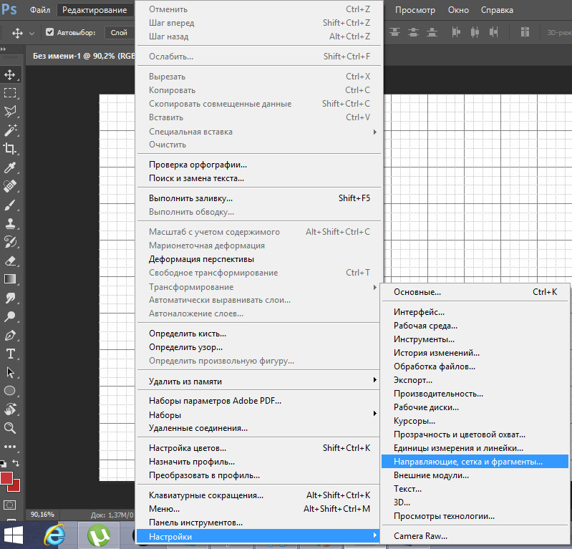The width and height of the screenshot is (572, 549).
Task: Reset default foreground and background colors
Action: tap(4, 464)
